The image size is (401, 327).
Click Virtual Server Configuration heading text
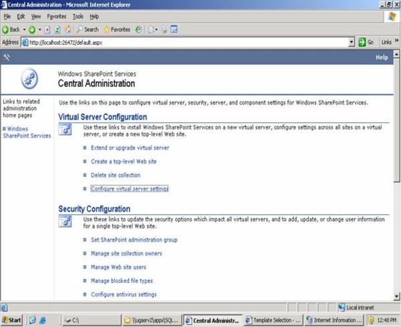point(102,117)
